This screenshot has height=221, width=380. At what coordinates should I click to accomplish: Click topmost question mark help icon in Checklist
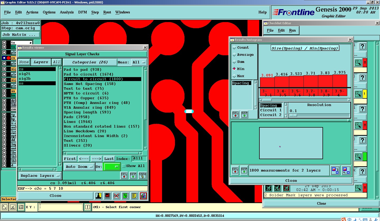tap(363, 46)
